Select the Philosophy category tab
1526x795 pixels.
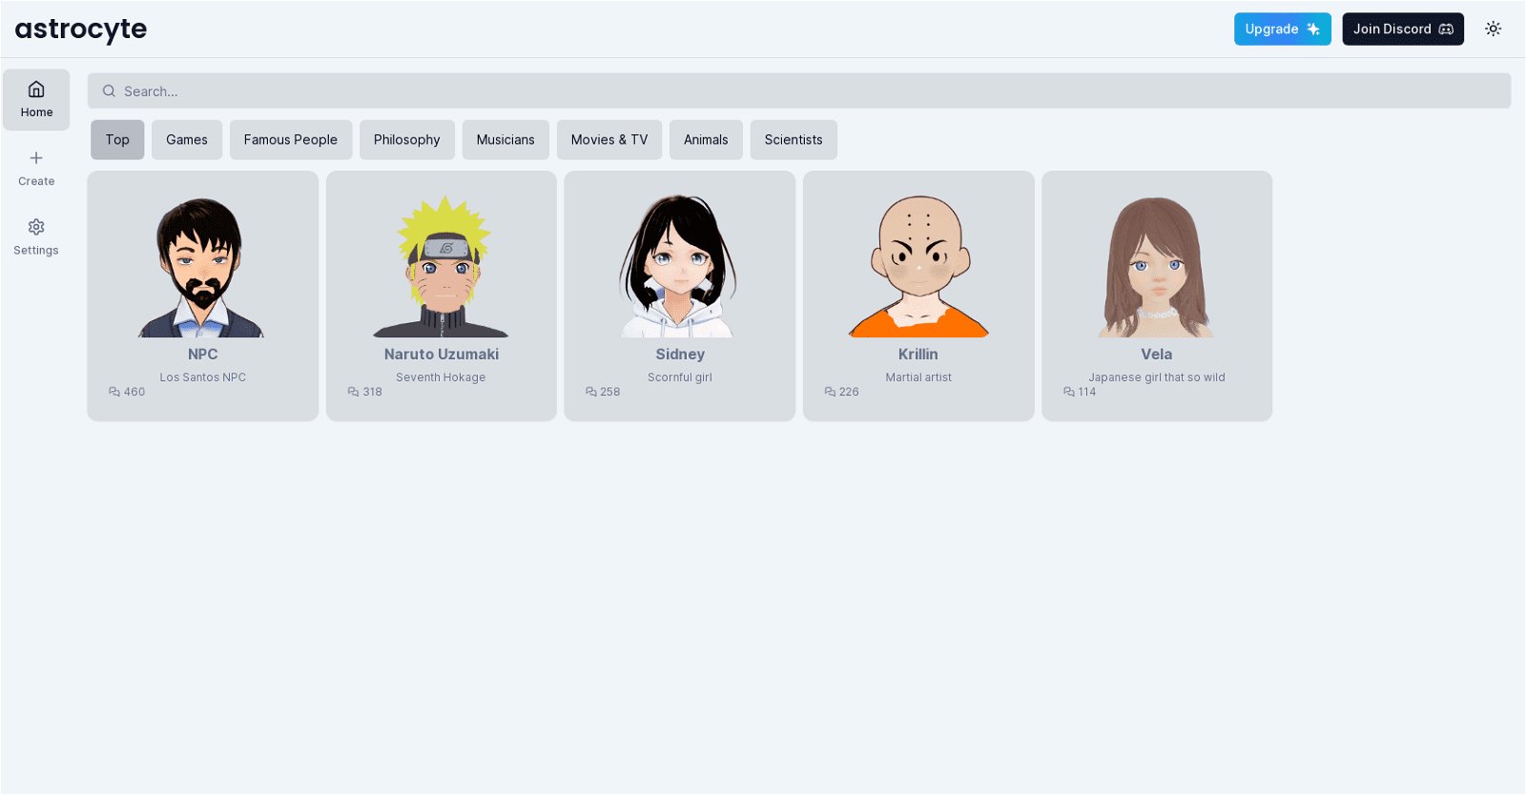pyautogui.click(x=407, y=140)
